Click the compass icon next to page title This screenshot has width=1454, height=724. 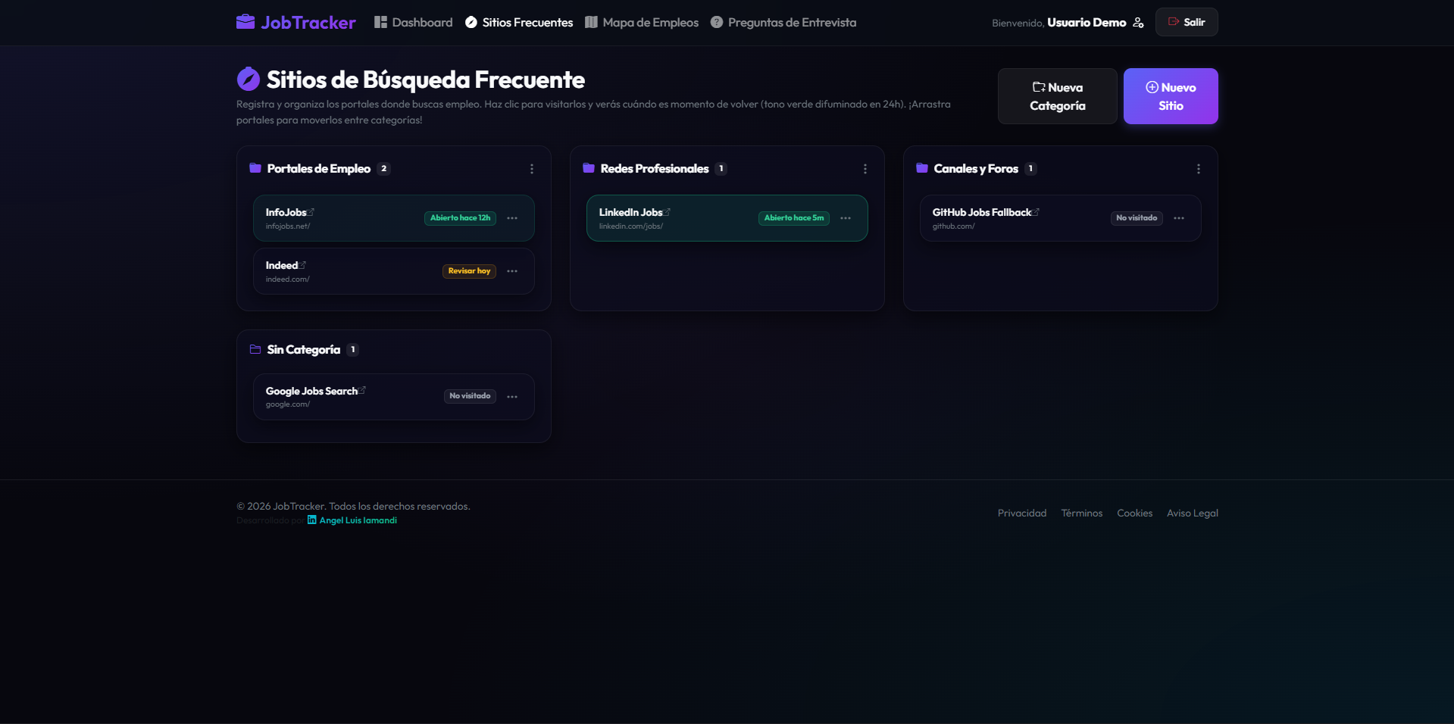249,79
